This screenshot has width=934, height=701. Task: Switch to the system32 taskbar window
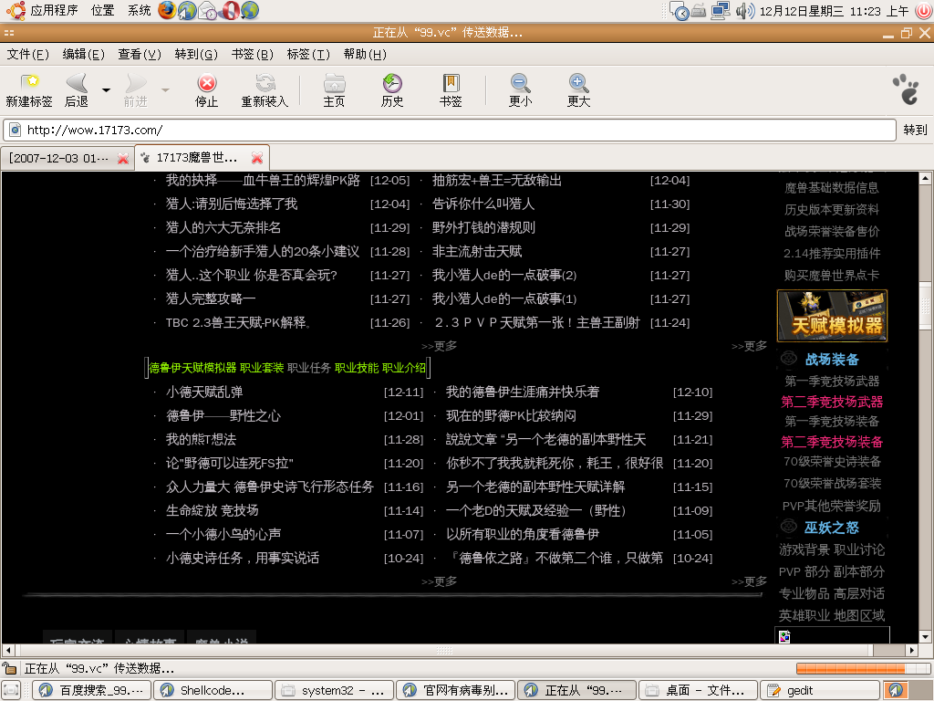335,690
